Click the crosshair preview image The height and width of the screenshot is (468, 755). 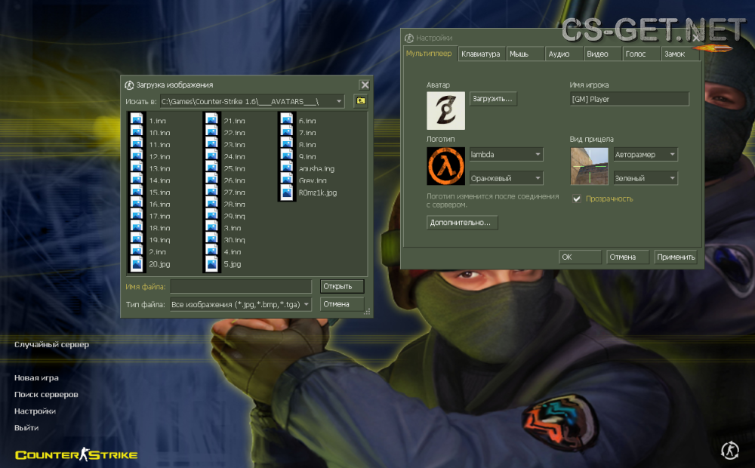coord(590,166)
